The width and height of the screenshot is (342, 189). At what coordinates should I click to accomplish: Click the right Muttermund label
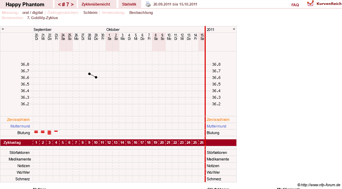[216, 126]
